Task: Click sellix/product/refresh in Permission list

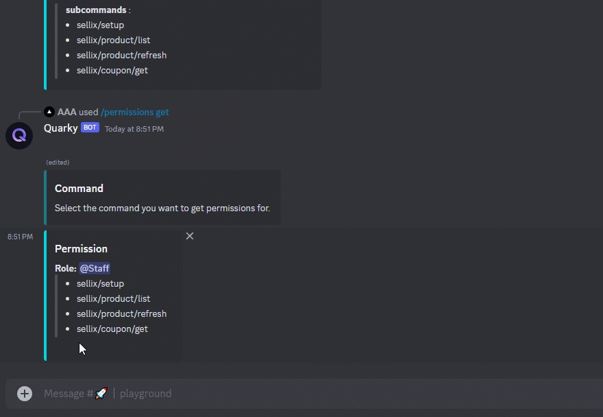Action: [121, 314]
